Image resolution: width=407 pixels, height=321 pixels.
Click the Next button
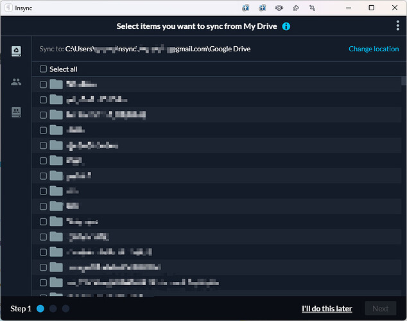click(x=380, y=309)
